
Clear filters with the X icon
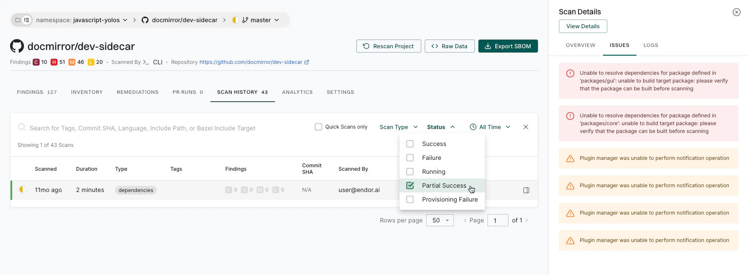526,127
